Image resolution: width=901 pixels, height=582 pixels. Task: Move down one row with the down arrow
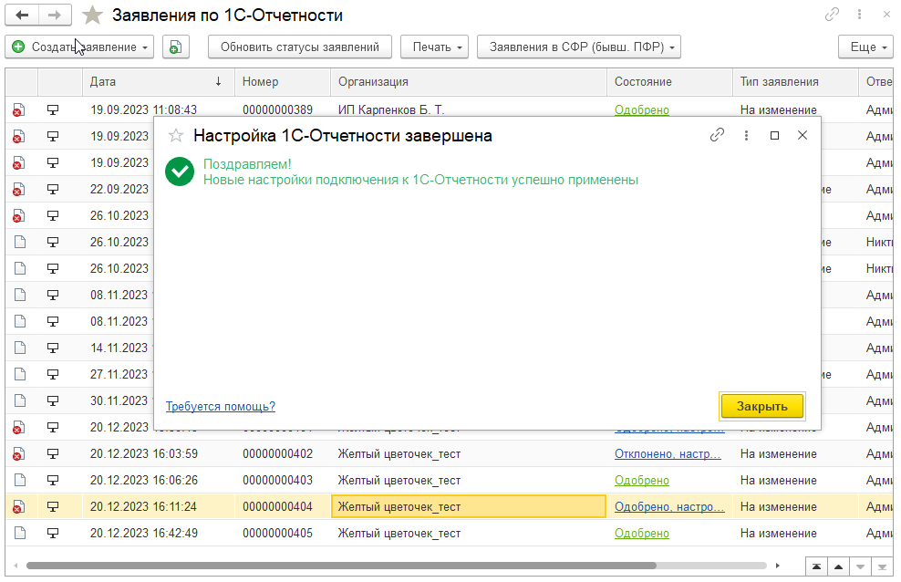(x=860, y=566)
